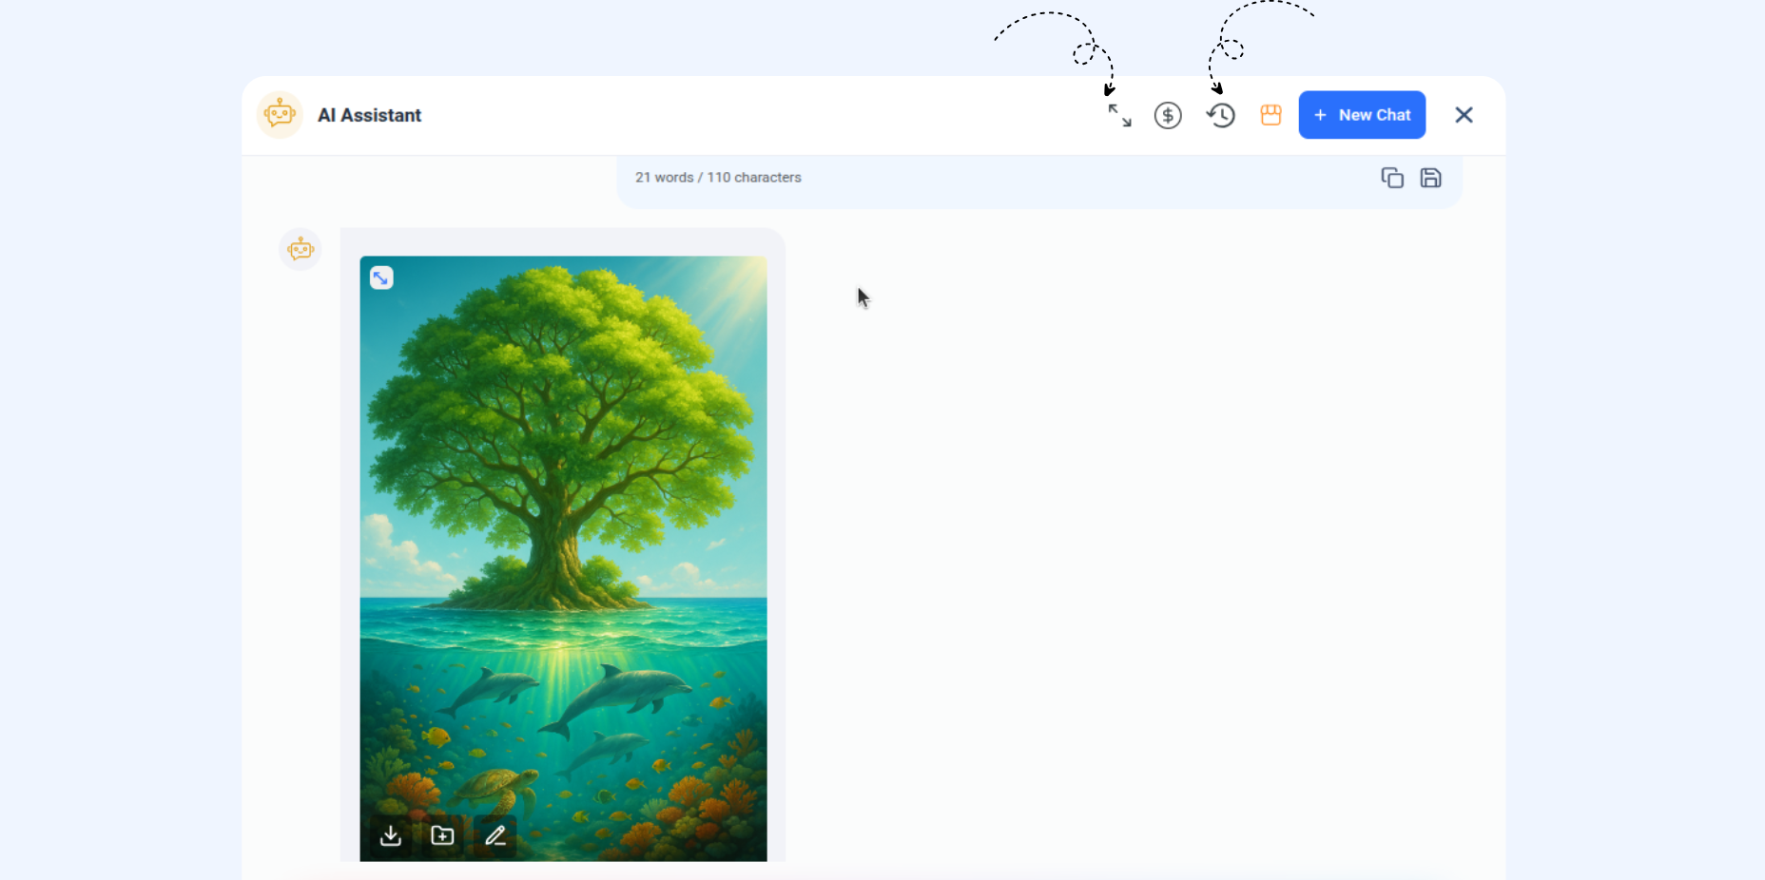Save the message with floppy disk icon
The width and height of the screenshot is (1765, 880).
click(1431, 178)
